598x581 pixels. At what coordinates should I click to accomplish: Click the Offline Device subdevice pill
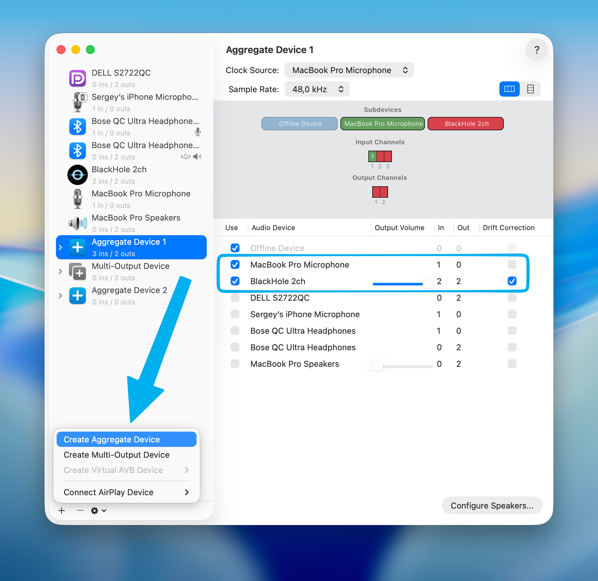point(300,124)
